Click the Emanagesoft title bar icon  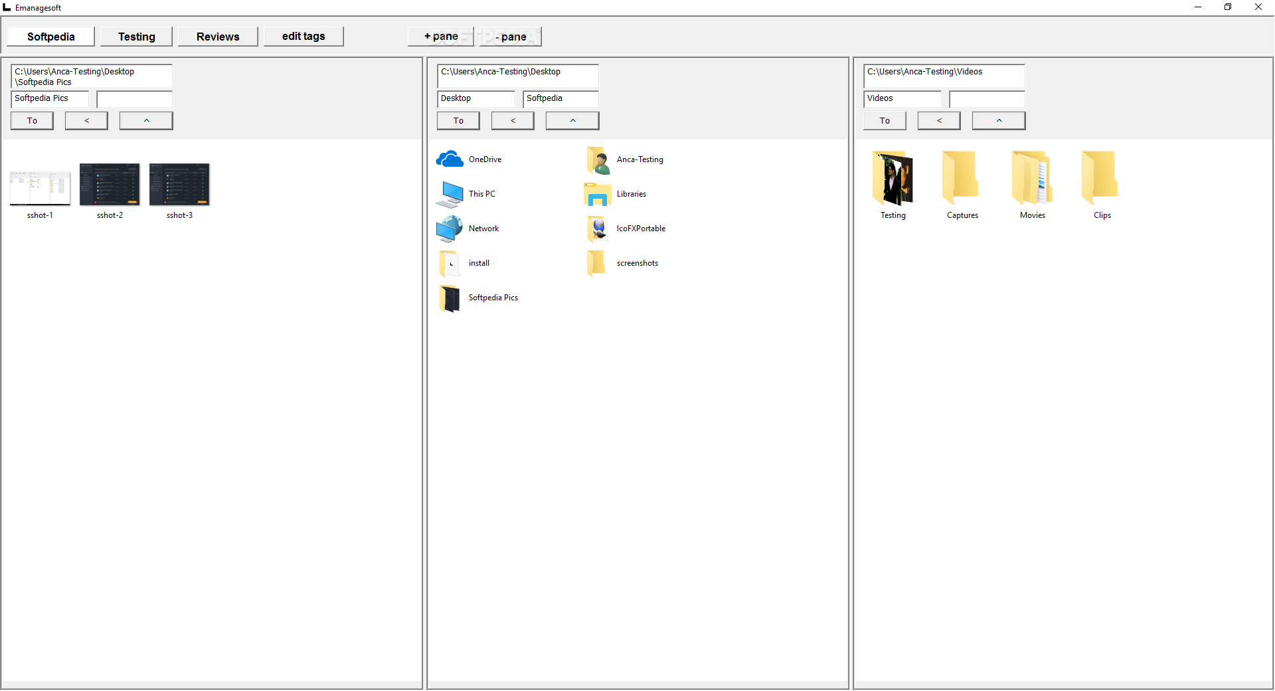coord(7,7)
